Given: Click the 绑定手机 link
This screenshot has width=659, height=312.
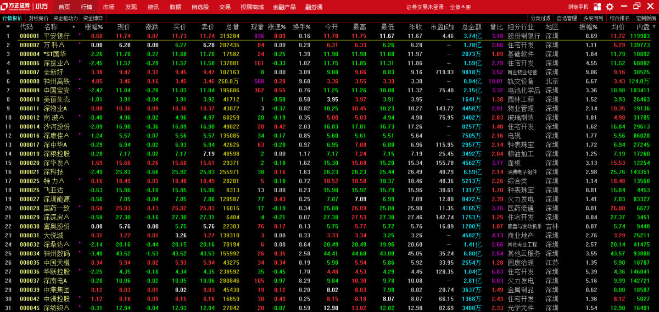Looking at the screenshot, I should 578,7.
